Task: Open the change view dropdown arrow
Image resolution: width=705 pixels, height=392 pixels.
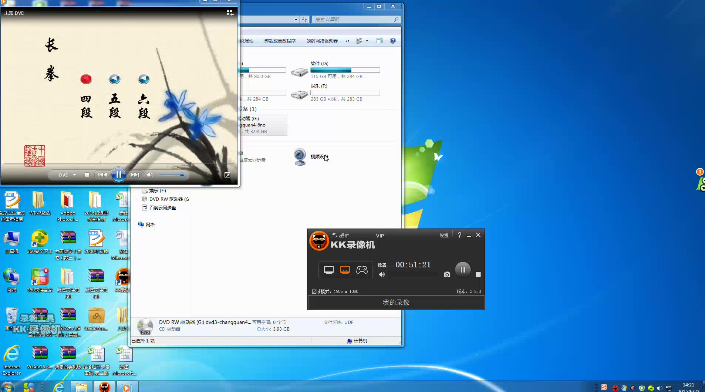Action: click(x=367, y=41)
